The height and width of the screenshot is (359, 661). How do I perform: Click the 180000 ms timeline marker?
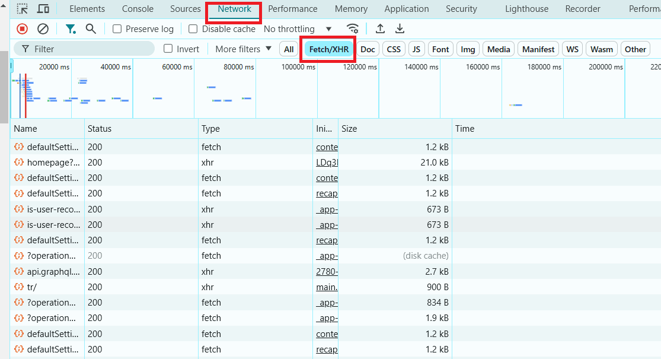(544, 66)
